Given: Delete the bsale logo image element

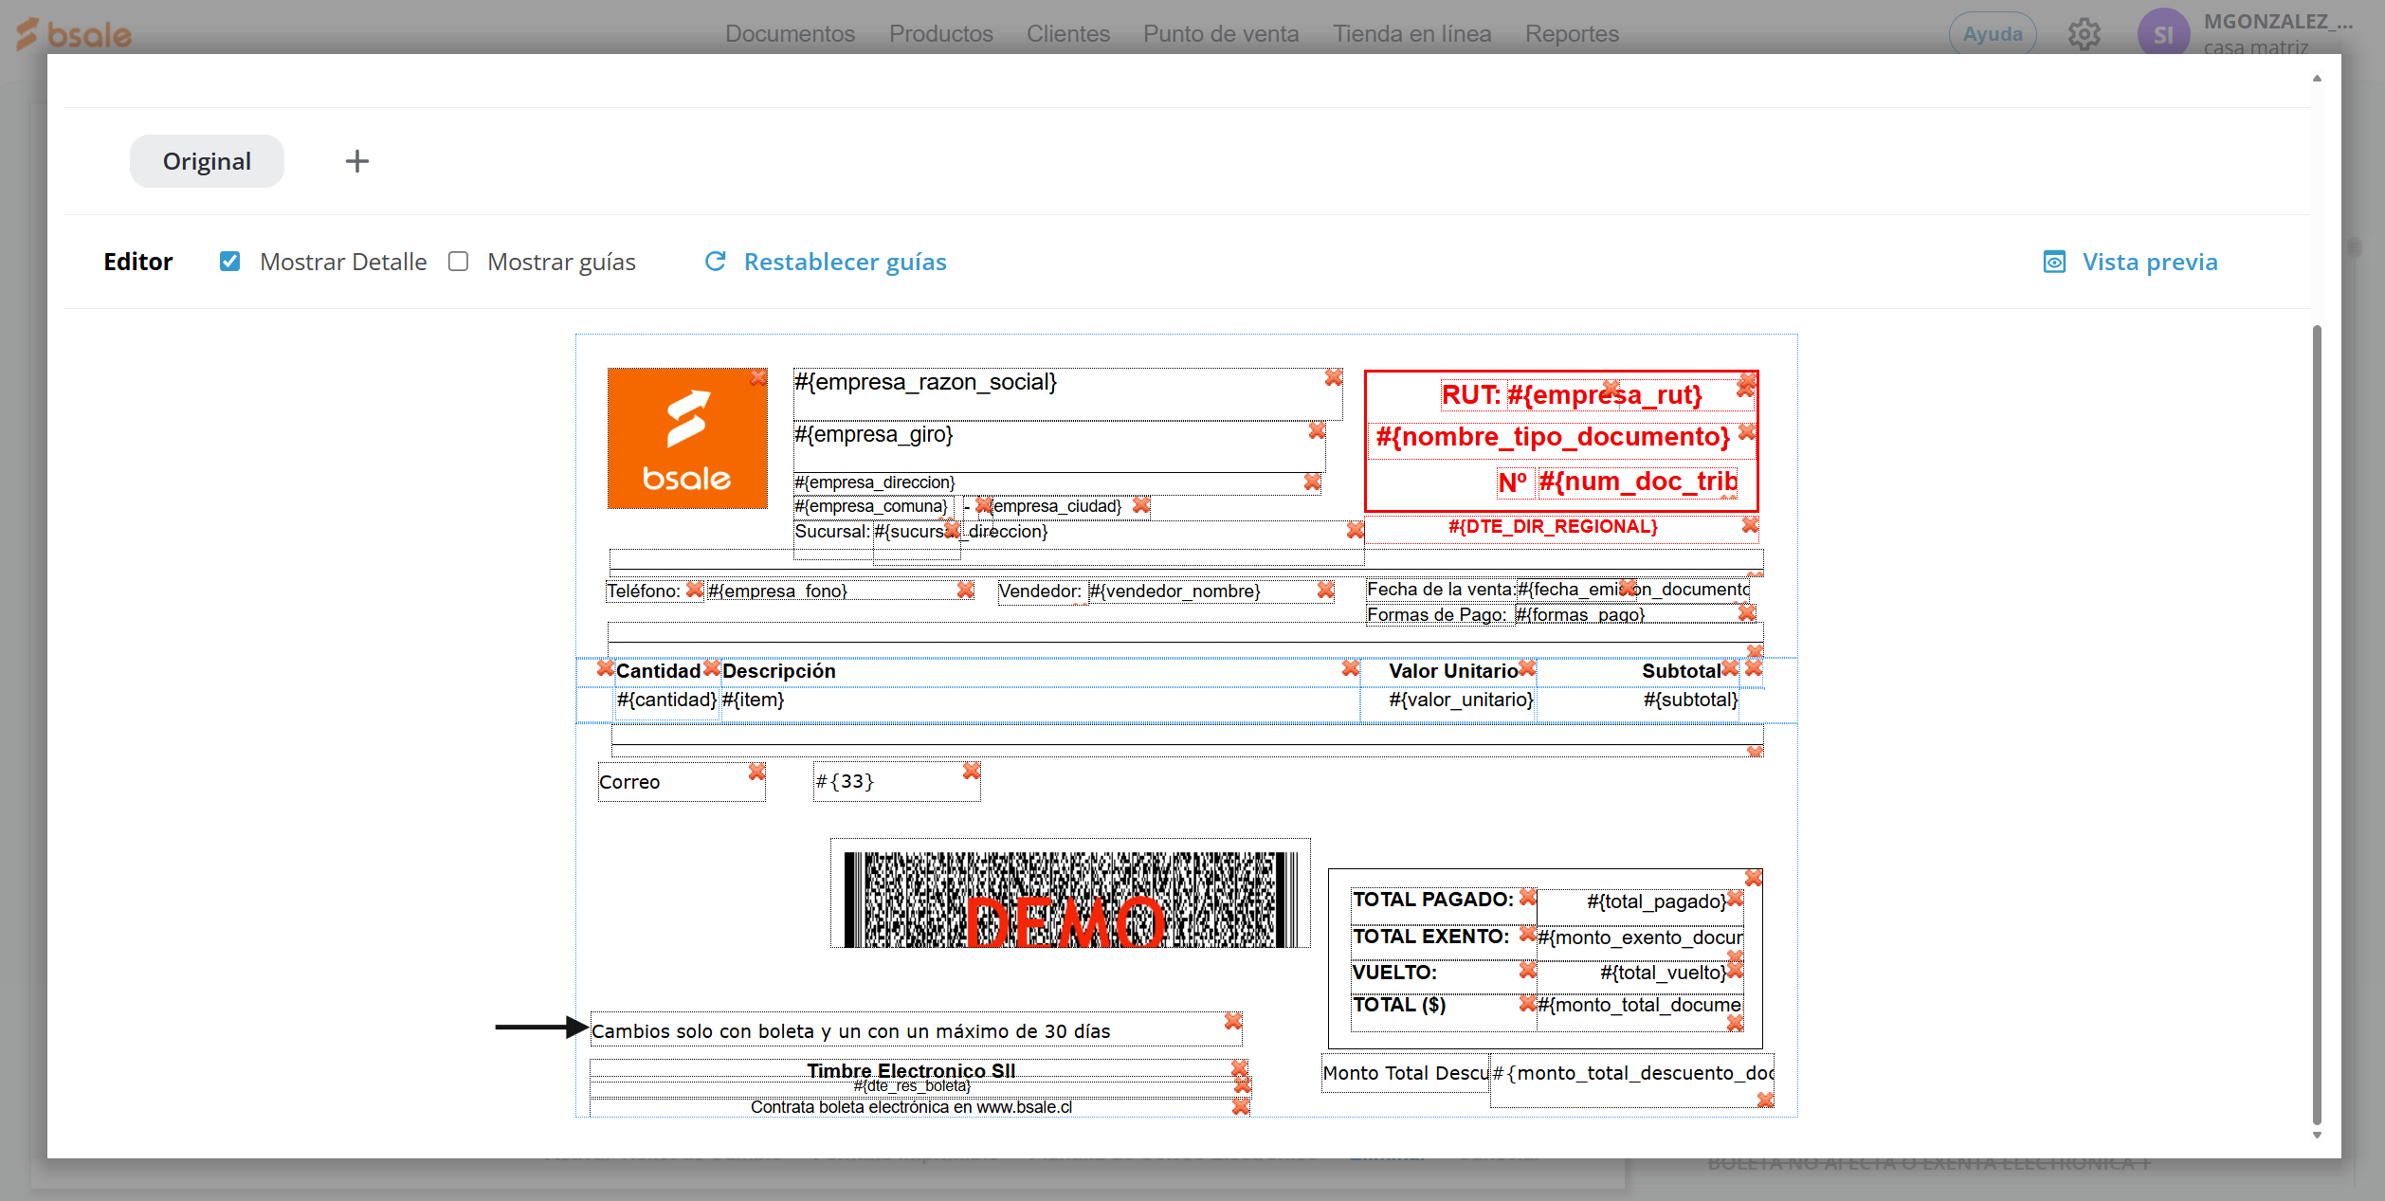Looking at the screenshot, I should [757, 377].
